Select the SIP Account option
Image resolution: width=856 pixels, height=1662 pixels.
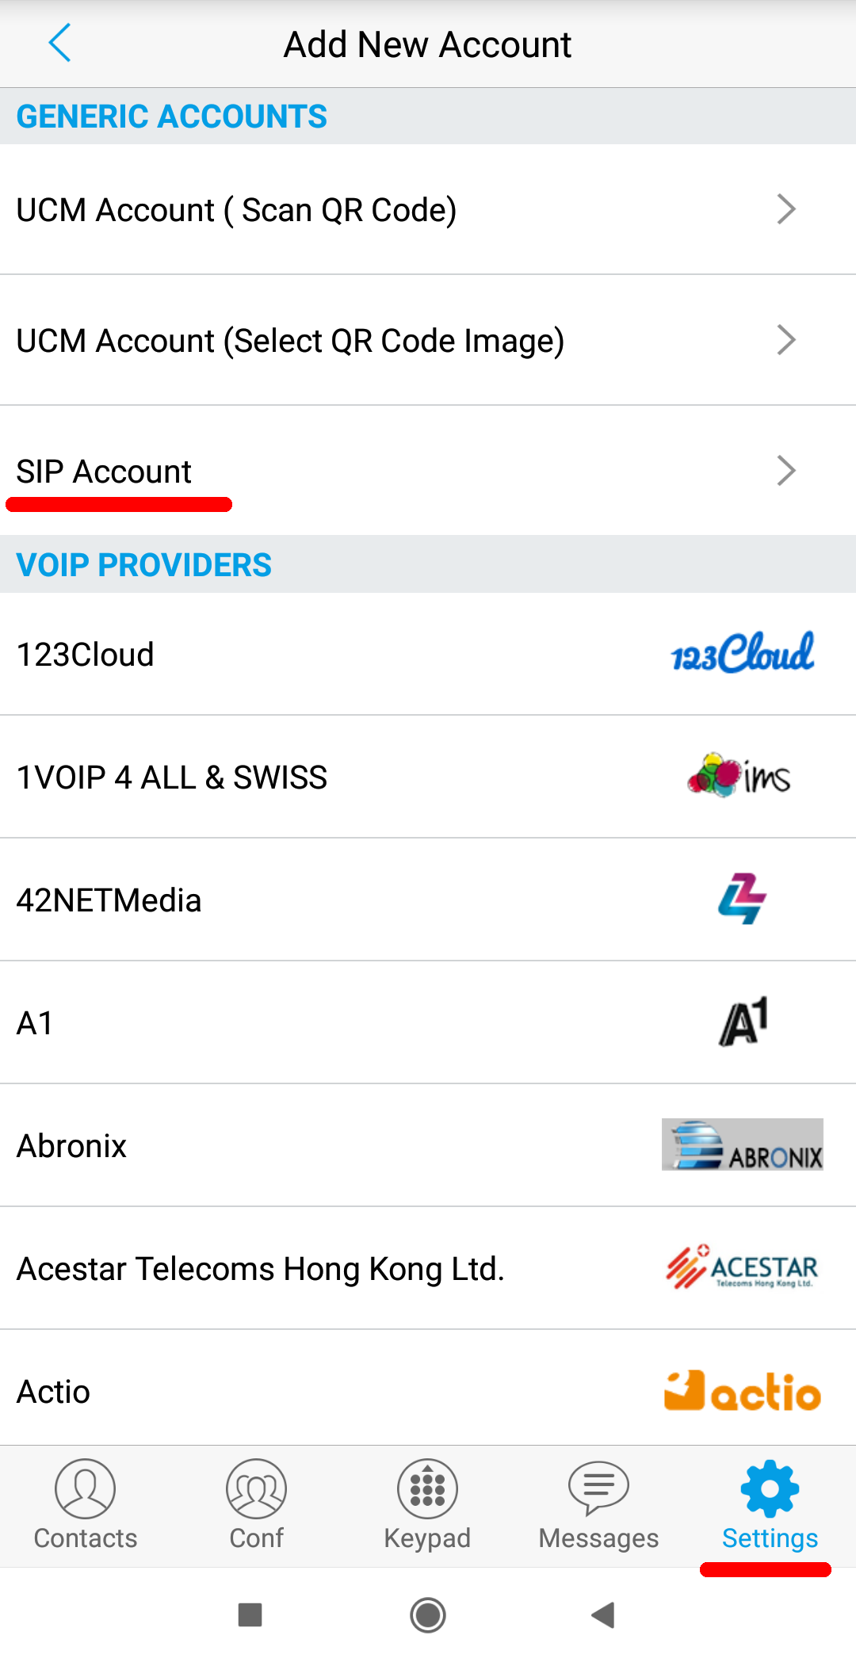click(x=105, y=472)
